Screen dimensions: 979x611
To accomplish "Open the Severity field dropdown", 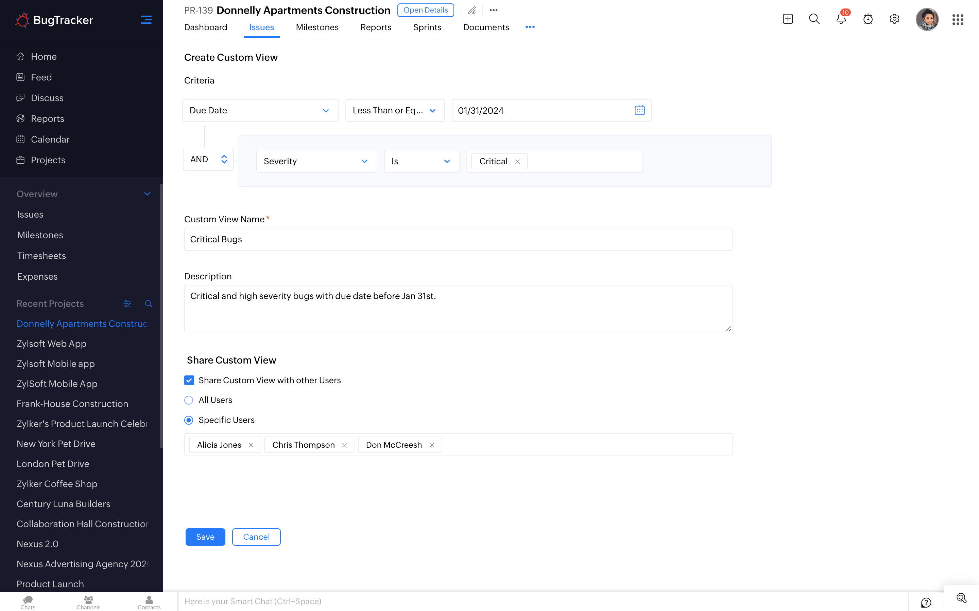I will click(x=316, y=161).
